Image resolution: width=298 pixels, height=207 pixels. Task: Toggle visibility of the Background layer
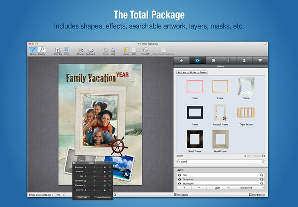tap(180, 183)
